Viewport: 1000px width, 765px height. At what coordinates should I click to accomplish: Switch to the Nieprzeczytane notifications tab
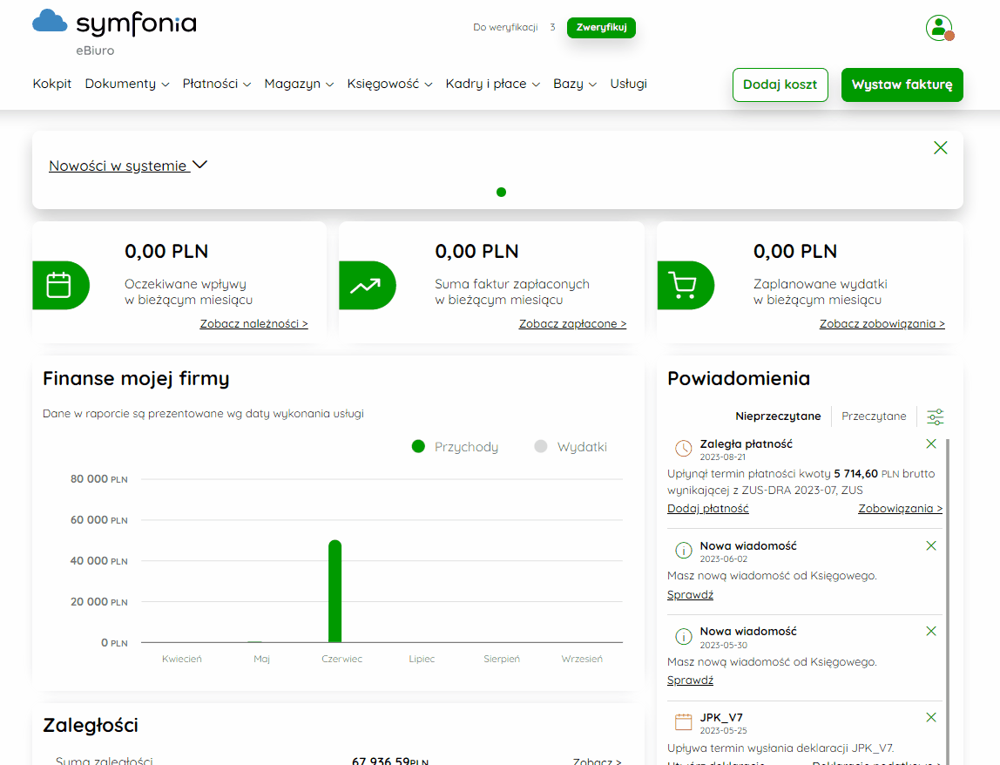tap(778, 416)
